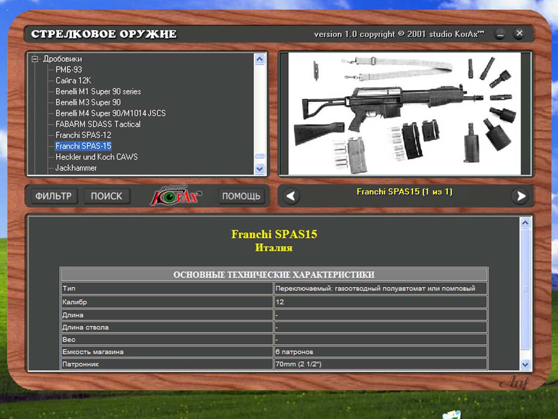558x419 pixels.
Task: Click the Калибр row label
Action: coord(75,302)
